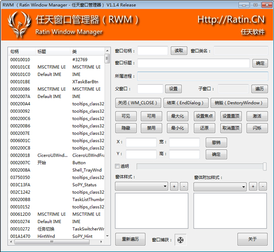The height and width of the screenshot is (252, 274).
Task: Select row 000612D0 MSCTFIME UI
Action: pos(56,214)
